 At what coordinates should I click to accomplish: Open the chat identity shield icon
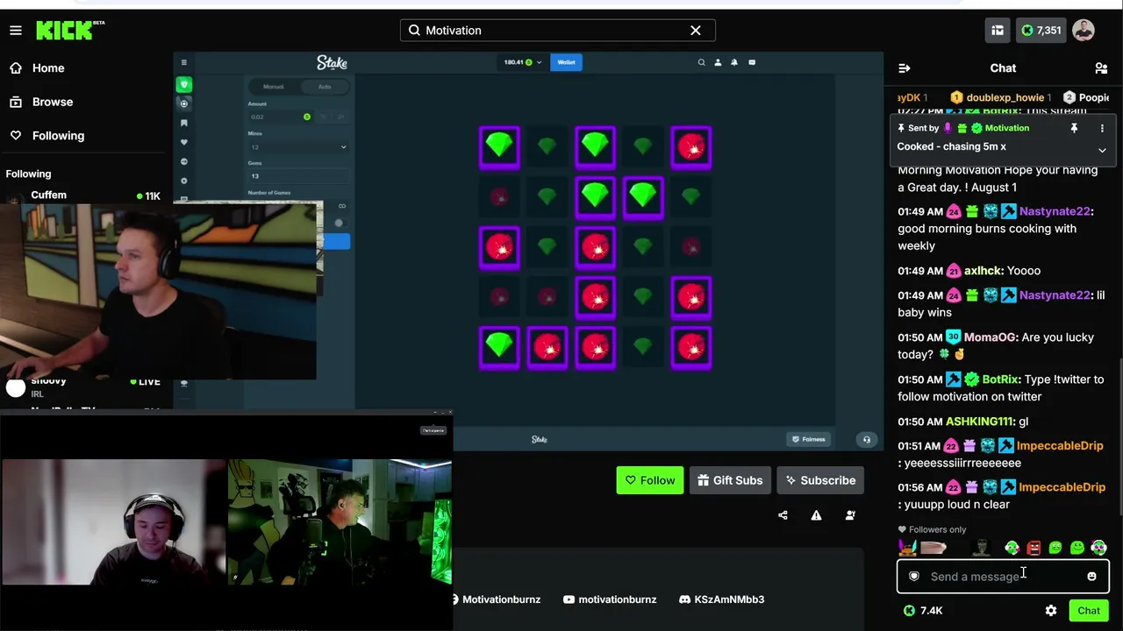point(914,577)
